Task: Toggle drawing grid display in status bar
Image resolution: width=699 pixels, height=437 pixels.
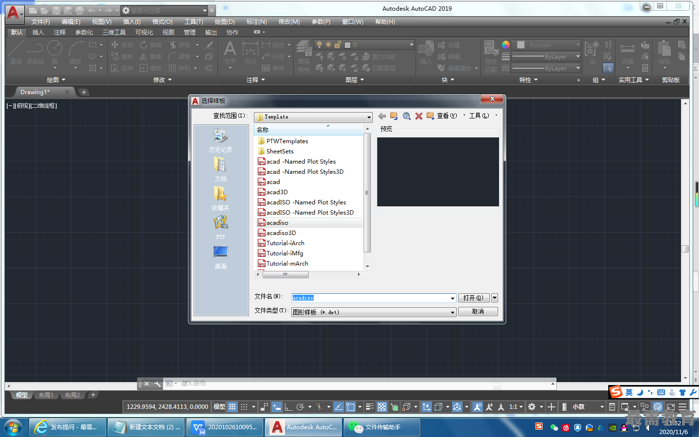Action: tap(233, 407)
